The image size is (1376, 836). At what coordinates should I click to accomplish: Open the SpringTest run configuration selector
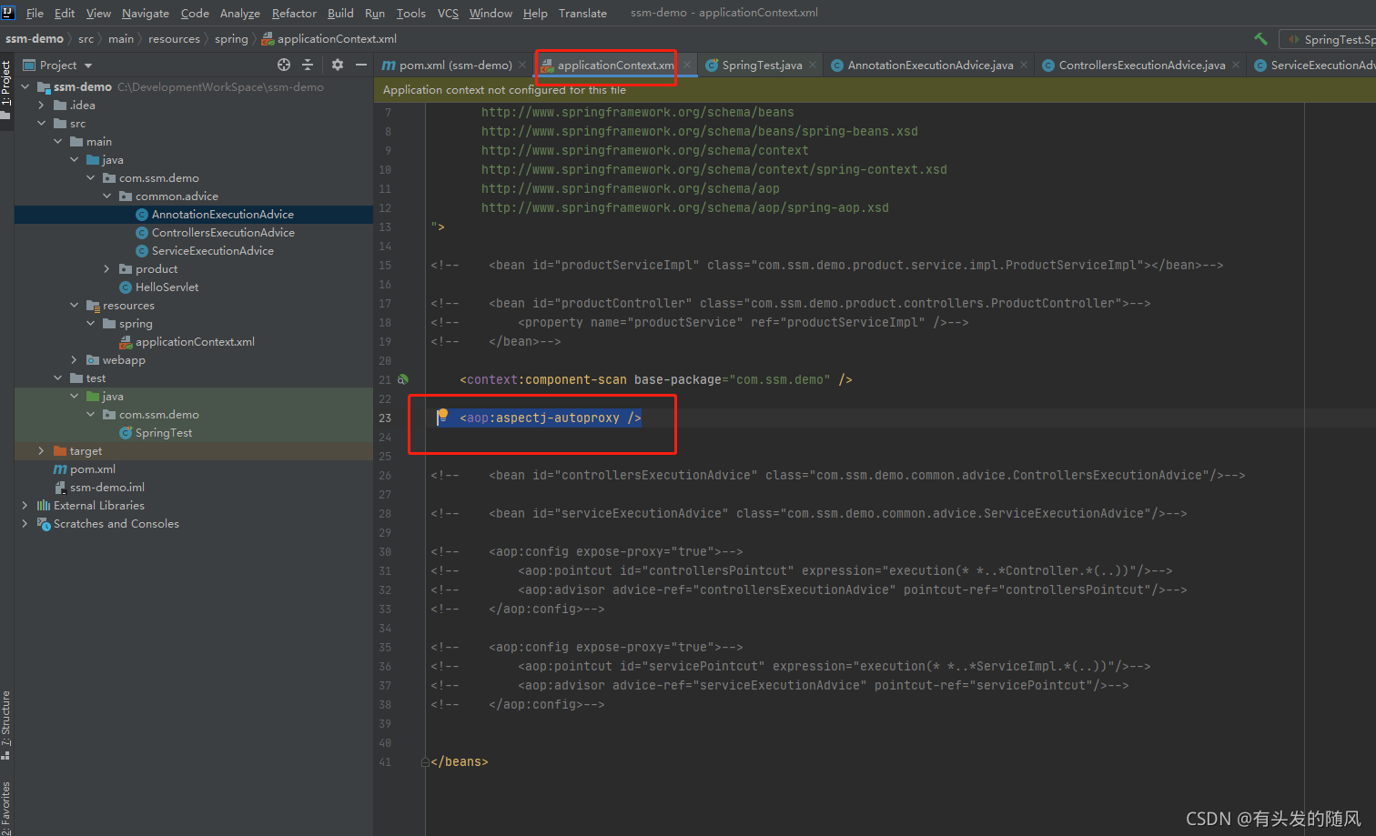[1330, 39]
